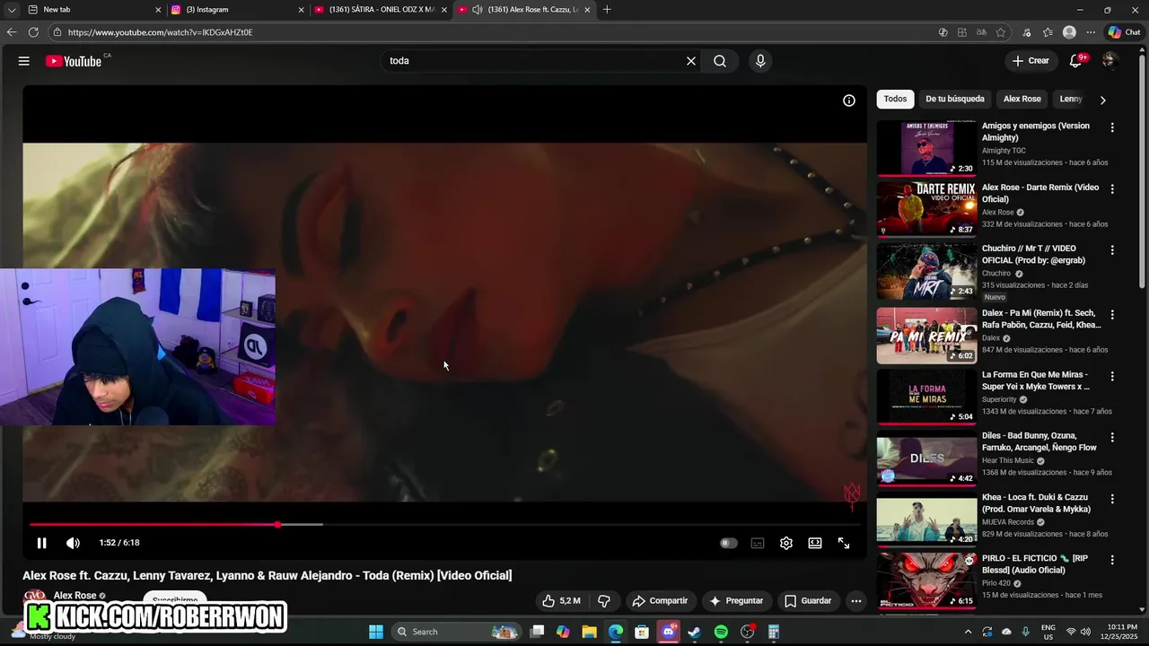Open the Darte Remix thumbnail

[x=926, y=209]
